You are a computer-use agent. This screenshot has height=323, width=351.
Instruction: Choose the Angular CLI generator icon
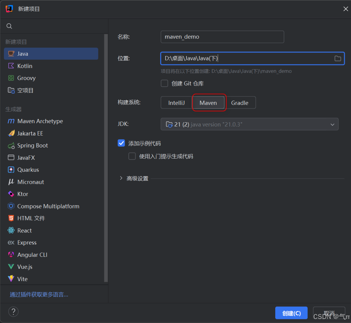11,255
